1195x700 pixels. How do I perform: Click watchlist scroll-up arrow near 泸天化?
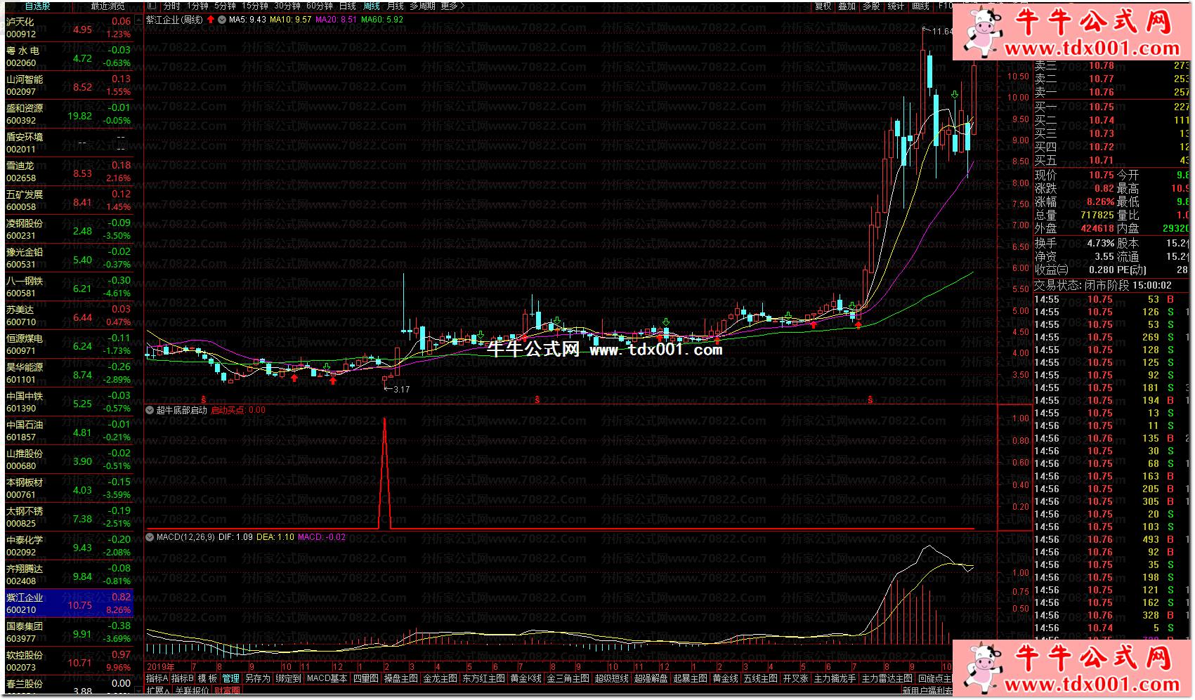click(138, 18)
